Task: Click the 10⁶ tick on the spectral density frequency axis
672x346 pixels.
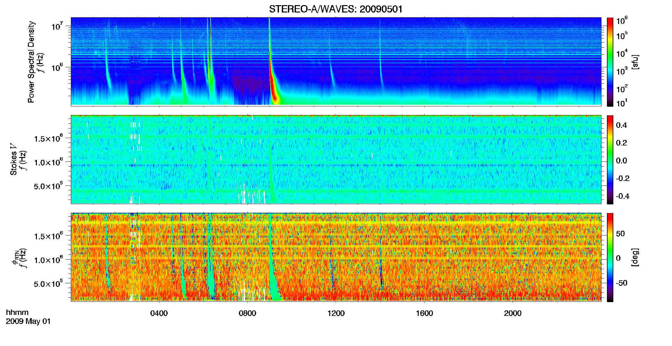Action: coord(57,67)
